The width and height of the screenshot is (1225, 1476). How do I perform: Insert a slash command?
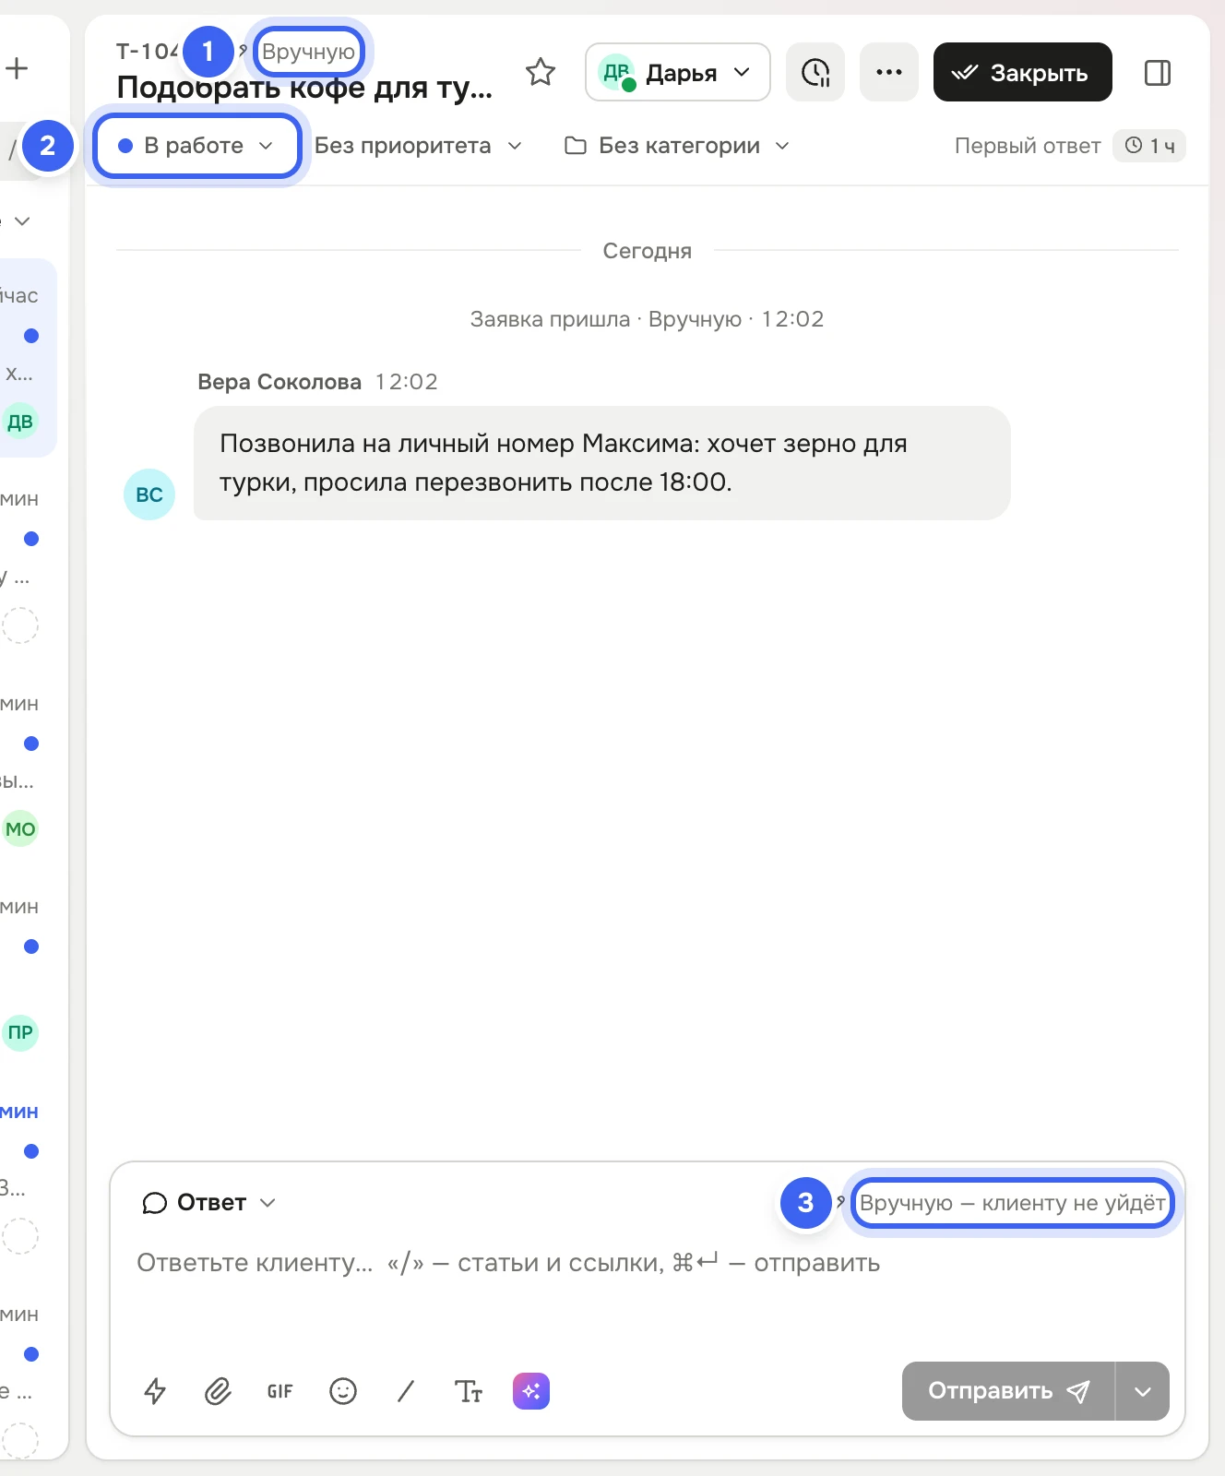pos(406,1391)
